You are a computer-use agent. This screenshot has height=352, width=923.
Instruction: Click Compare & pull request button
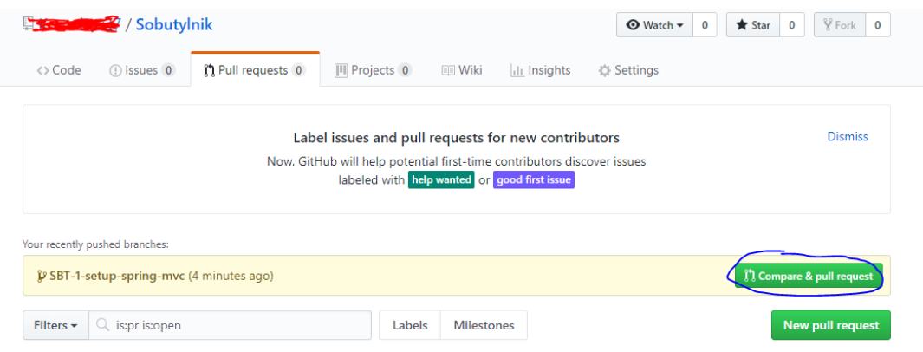(x=809, y=276)
